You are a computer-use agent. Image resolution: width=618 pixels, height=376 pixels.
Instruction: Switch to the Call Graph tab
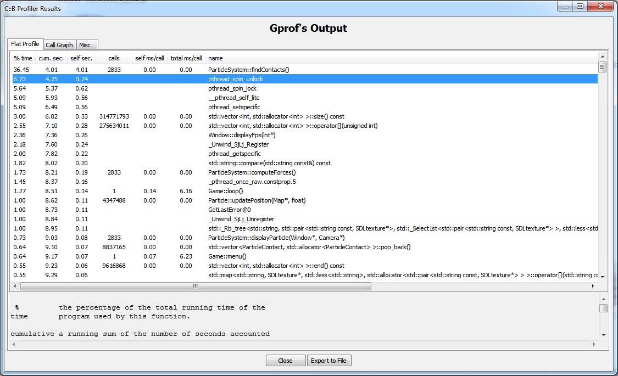[x=59, y=45]
